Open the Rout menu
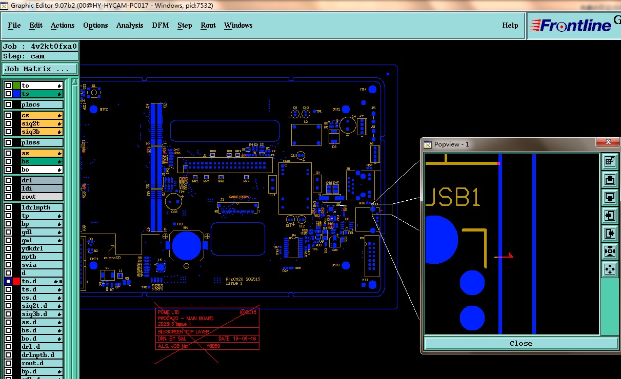This screenshot has width=621, height=379. pyautogui.click(x=208, y=25)
